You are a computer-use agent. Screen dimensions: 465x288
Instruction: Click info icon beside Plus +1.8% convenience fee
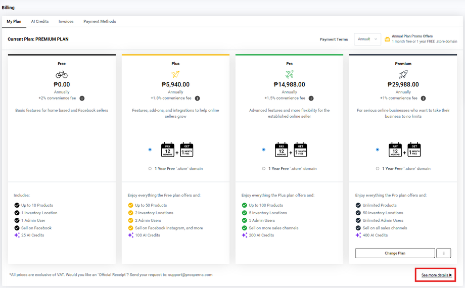click(197, 99)
